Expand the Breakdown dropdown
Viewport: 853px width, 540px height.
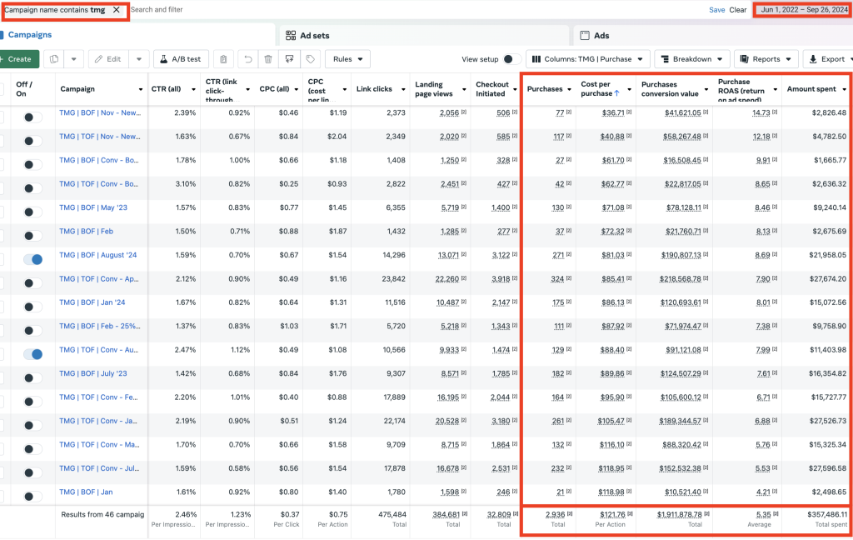click(x=692, y=59)
